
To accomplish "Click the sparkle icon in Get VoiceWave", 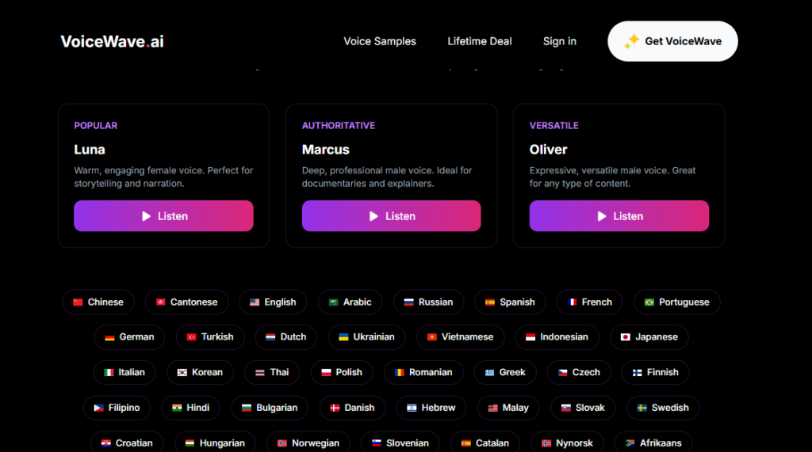I will point(632,41).
